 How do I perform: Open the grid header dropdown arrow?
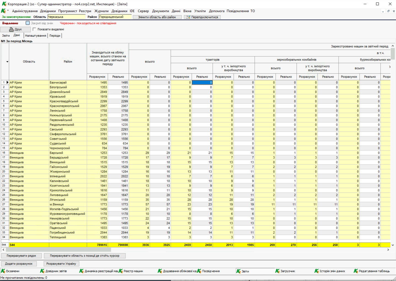(7, 62)
